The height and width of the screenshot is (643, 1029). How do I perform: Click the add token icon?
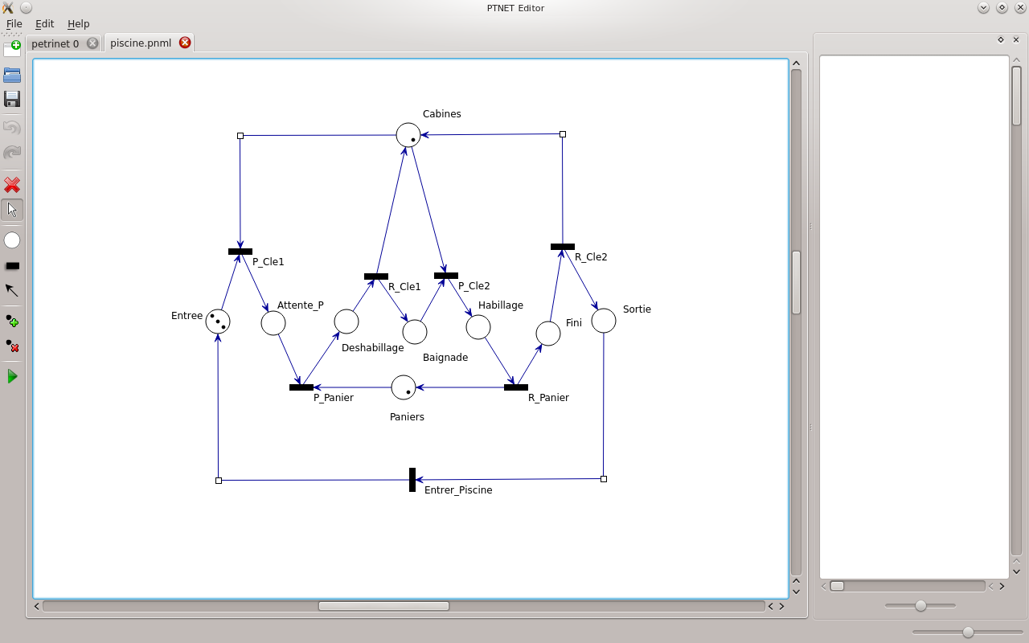(12, 321)
